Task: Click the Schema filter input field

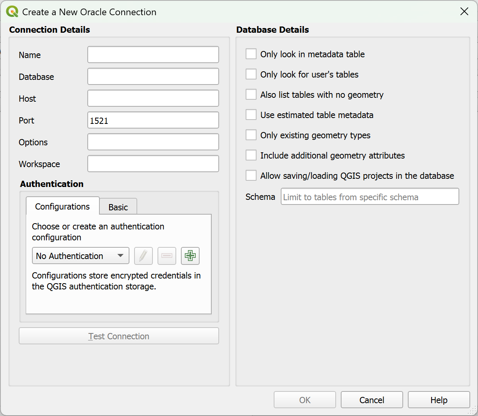Action: (x=370, y=197)
